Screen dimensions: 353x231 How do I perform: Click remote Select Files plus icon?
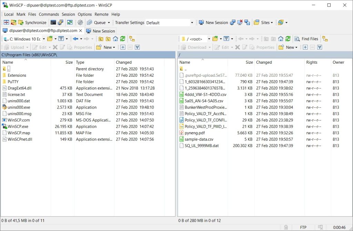pyautogui.click(x=305, y=47)
